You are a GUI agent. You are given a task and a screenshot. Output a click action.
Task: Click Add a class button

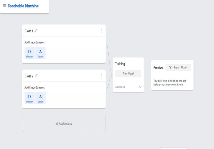[64, 123]
